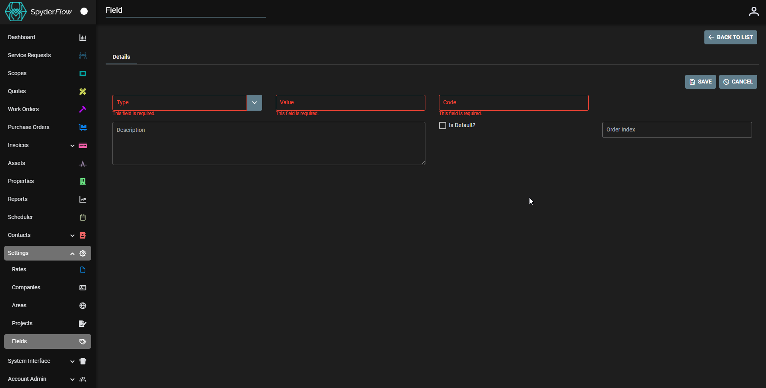This screenshot has width=766, height=388.
Task: Click the SAVE button
Action: [700, 82]
